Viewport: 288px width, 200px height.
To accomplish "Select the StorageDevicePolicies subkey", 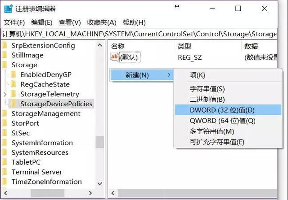I will [56, 104].
